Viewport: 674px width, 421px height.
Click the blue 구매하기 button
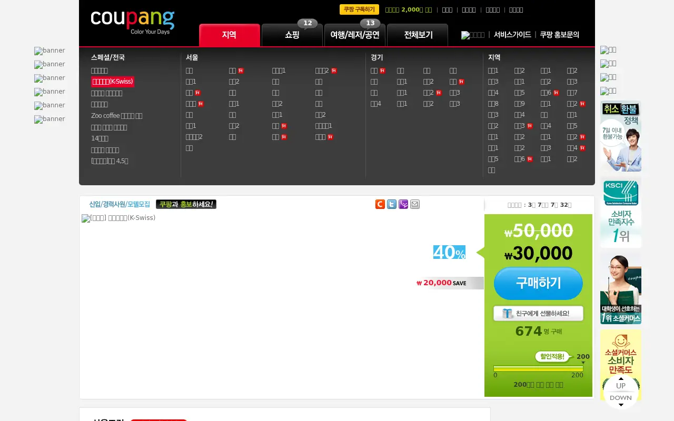[538, 283]
